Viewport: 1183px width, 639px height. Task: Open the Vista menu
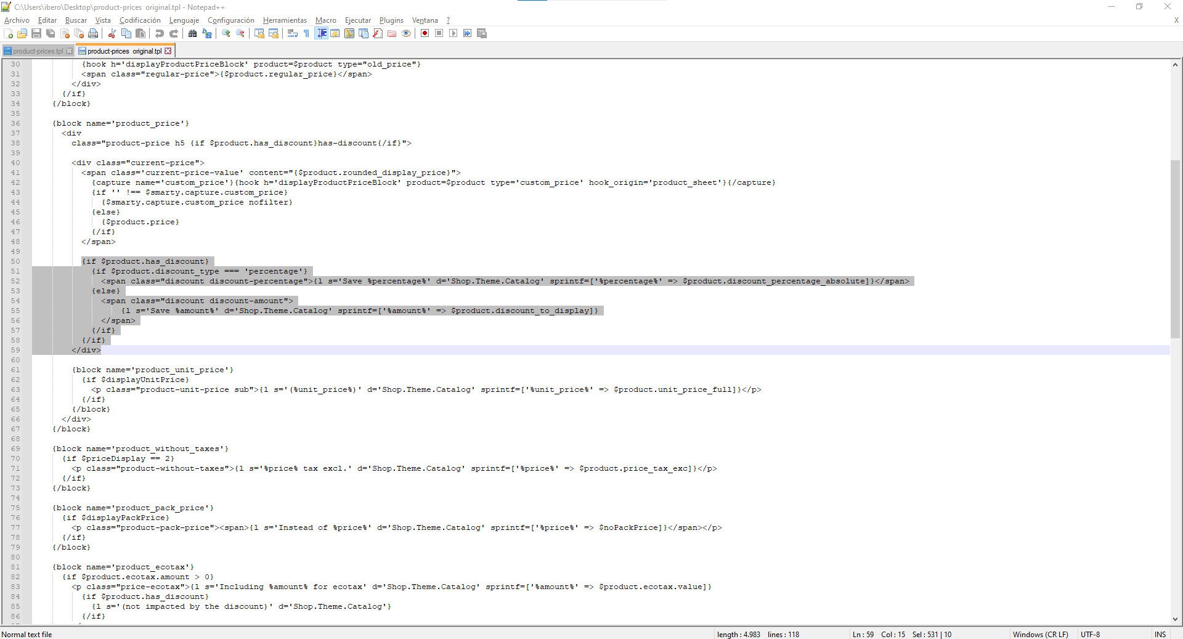pos(103,20)
